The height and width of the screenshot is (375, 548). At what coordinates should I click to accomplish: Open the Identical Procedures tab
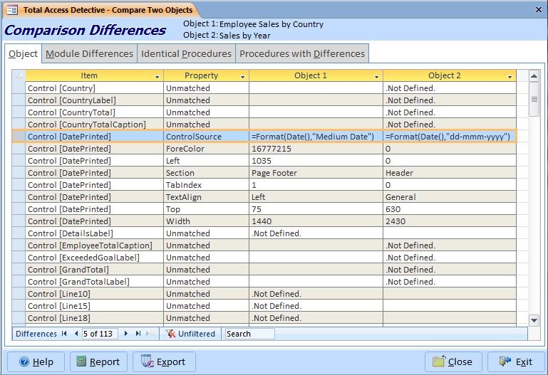[186, 53]
